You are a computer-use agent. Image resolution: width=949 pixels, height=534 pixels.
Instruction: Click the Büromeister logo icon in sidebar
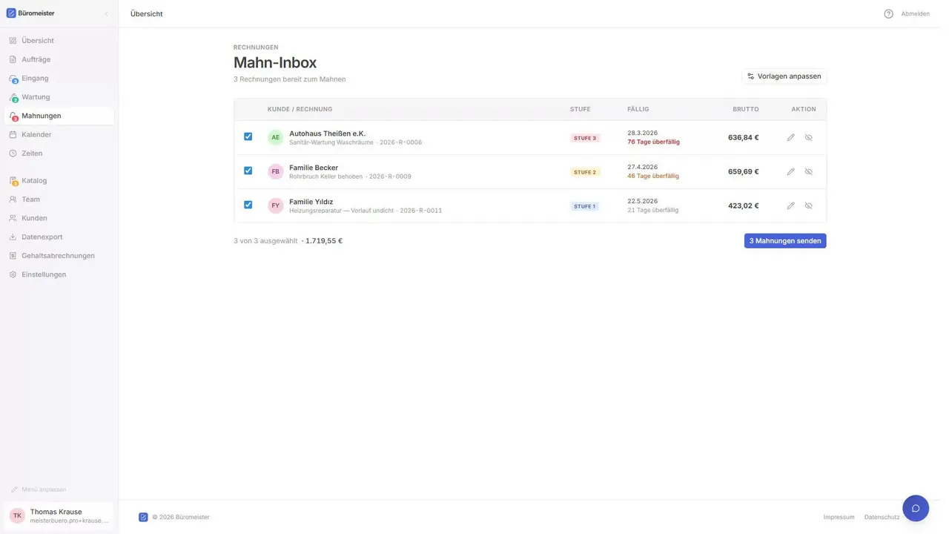pyautogui.click(x=11, y=13)
